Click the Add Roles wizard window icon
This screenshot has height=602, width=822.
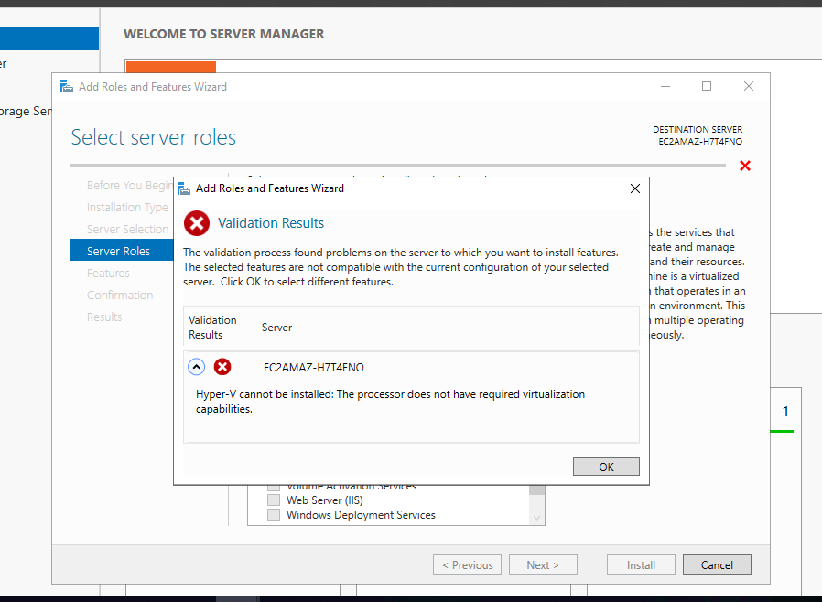(67, 86)
